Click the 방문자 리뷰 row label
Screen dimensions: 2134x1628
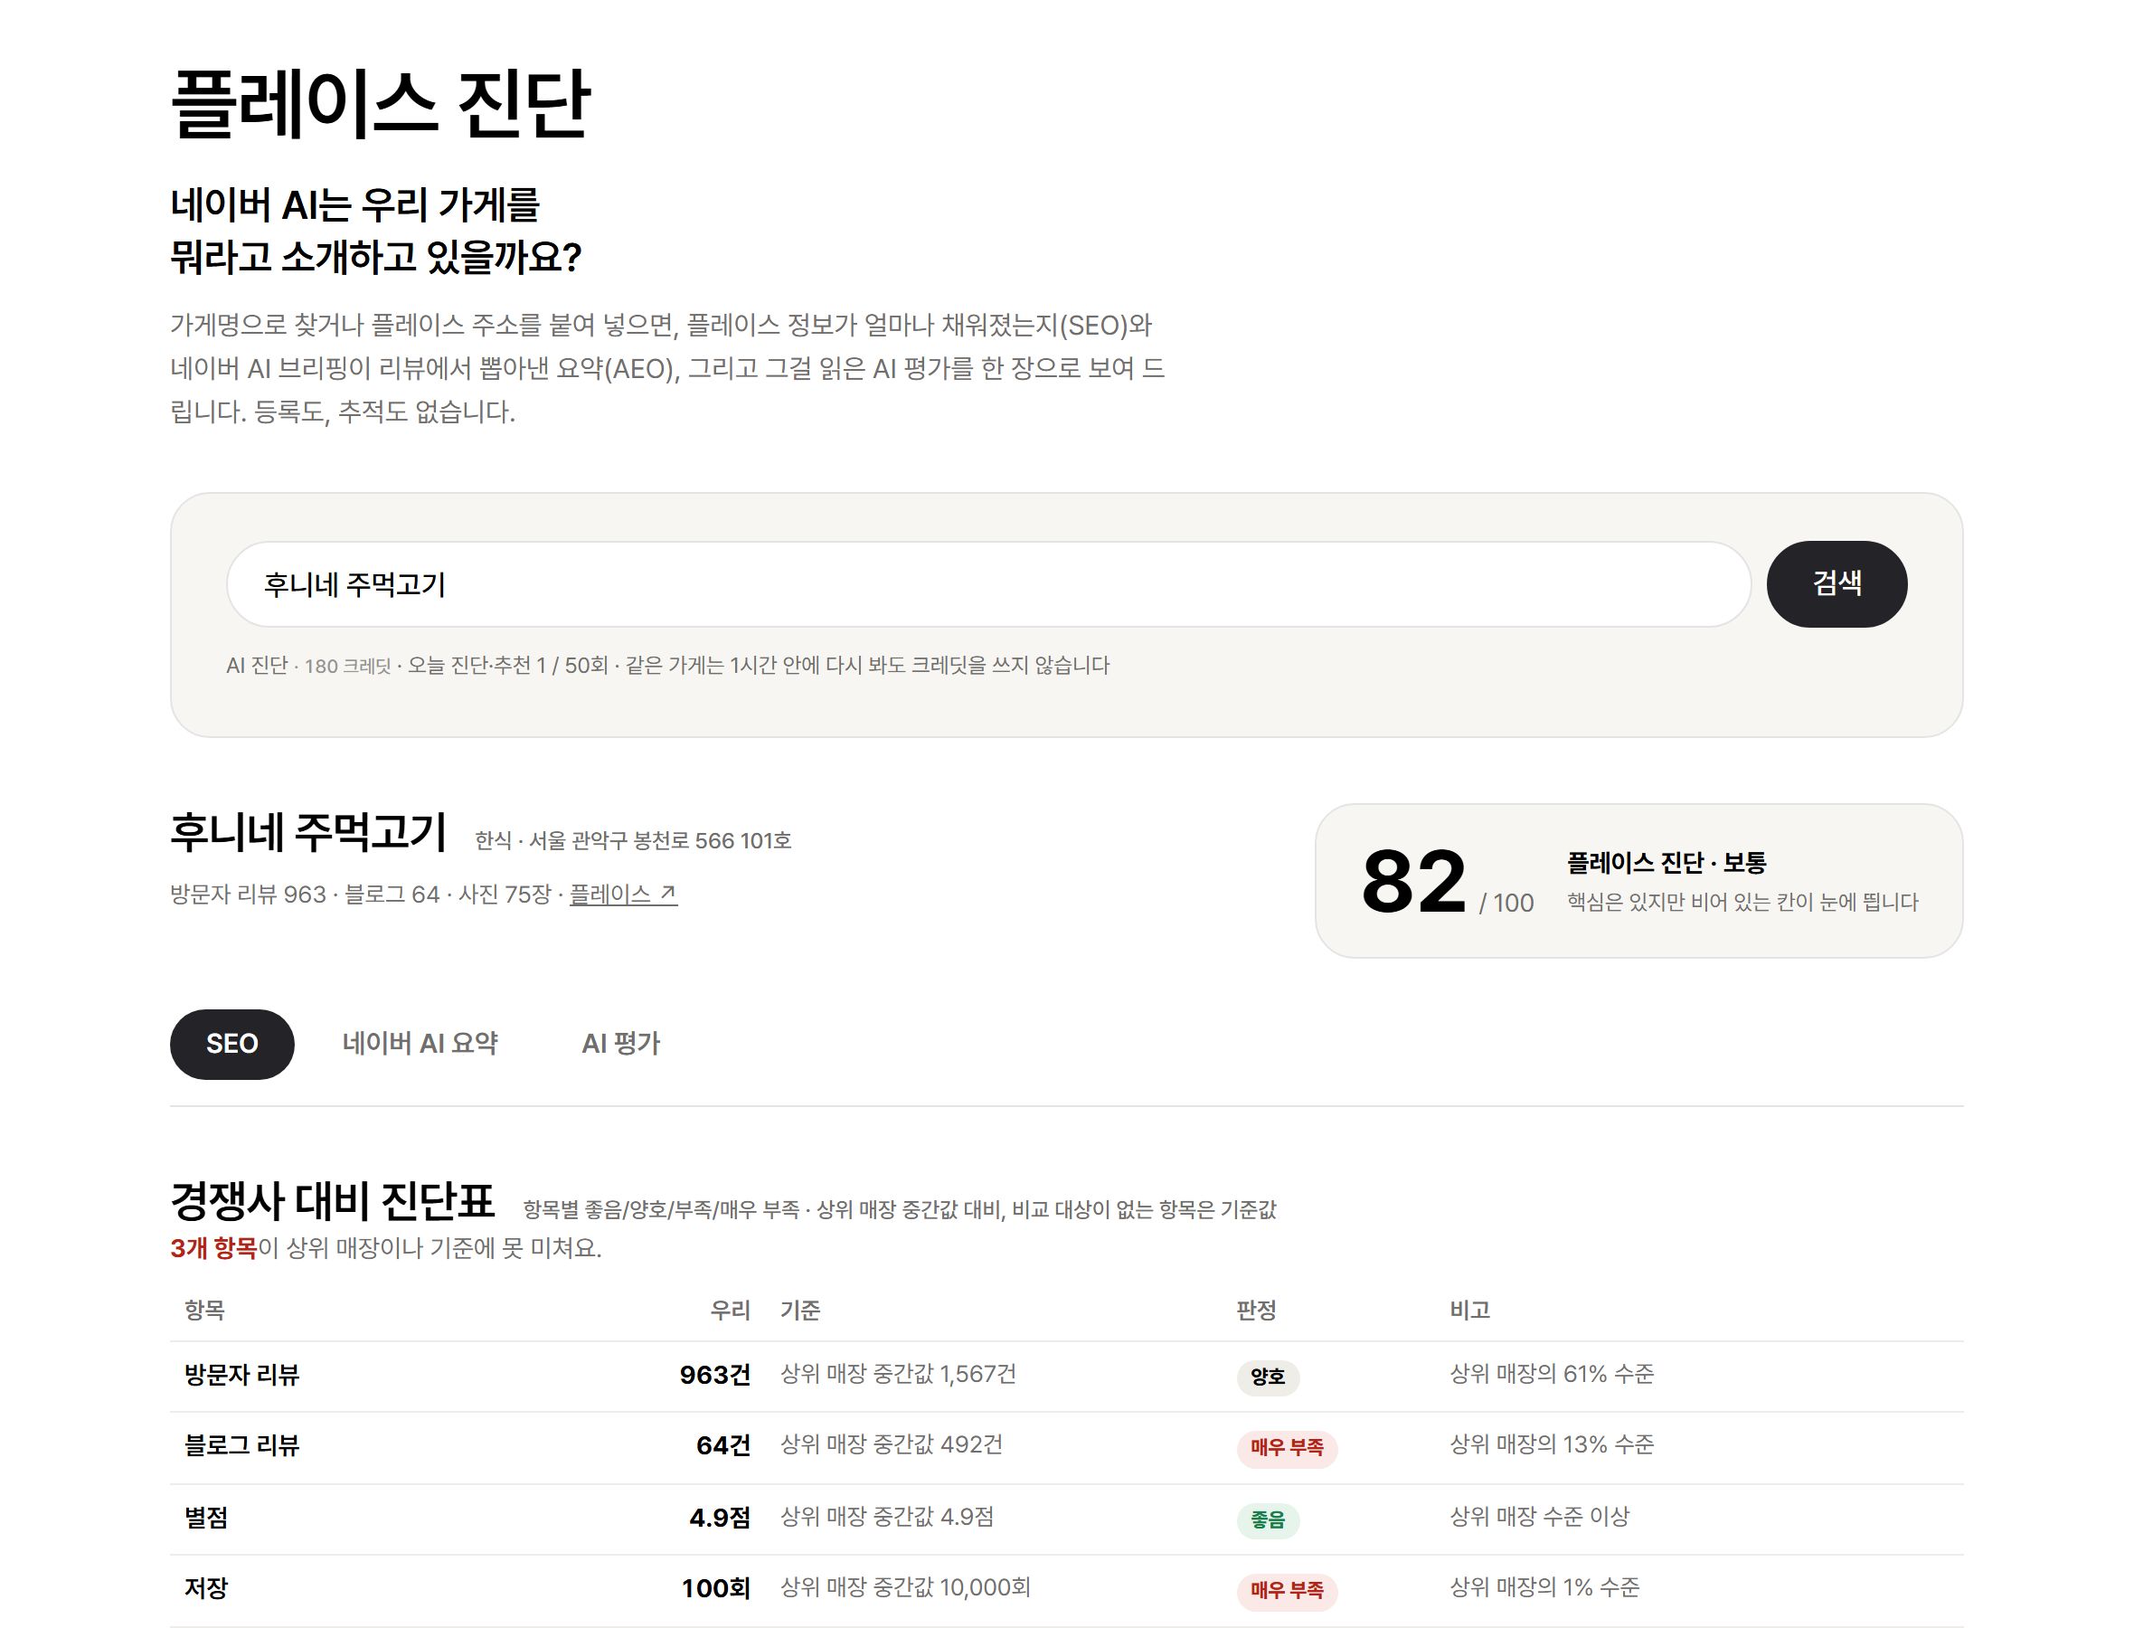click(242, 1374)
